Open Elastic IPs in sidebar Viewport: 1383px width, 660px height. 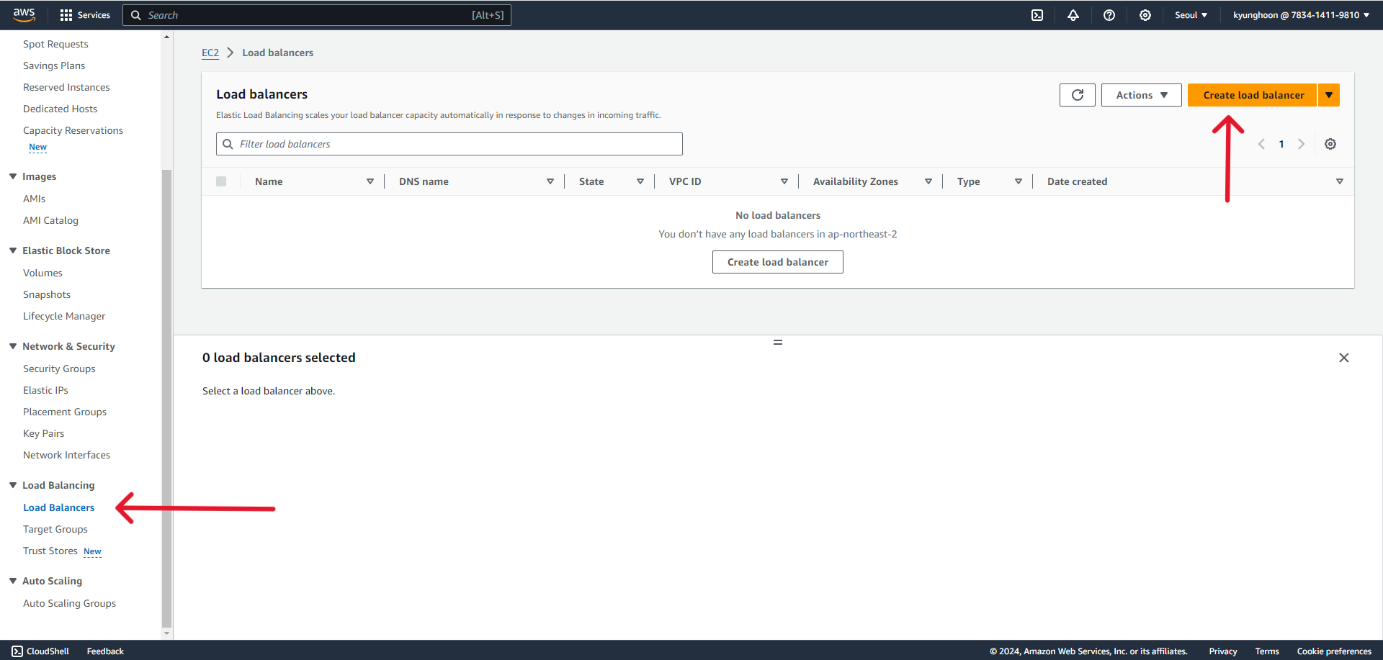tap(45, 390)
